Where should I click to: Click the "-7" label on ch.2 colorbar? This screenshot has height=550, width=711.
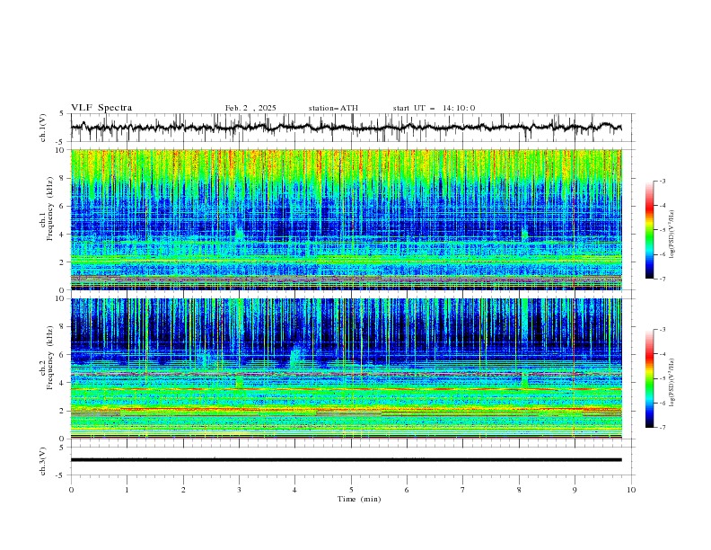(x=663, y=428)
